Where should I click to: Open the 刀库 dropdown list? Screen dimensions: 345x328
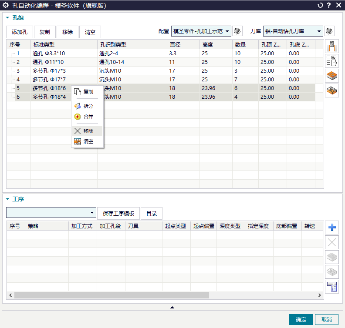click(x=293, y=31)
